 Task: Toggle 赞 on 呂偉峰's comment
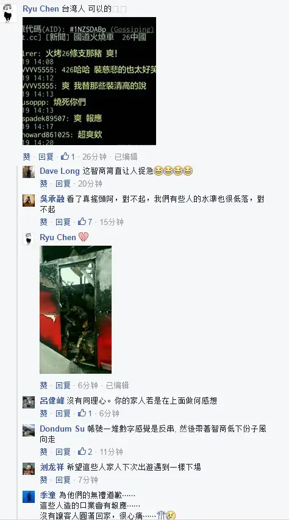(x=44, y=413)
